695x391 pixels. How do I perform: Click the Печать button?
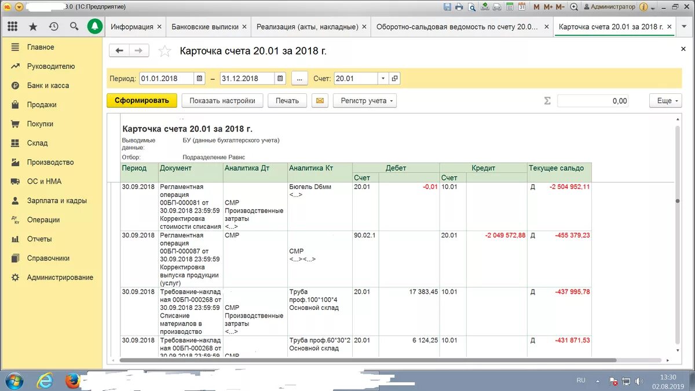point(287,101)
